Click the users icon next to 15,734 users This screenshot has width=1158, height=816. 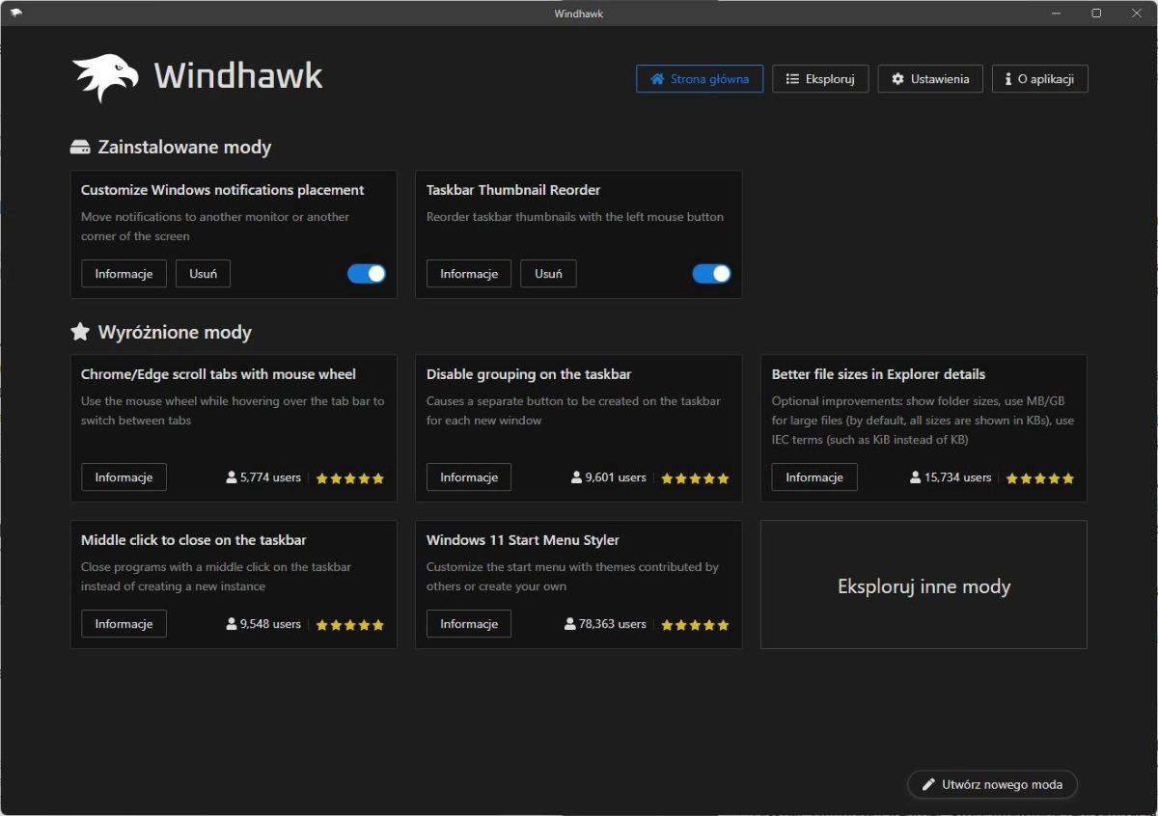(x=915, y=477)
